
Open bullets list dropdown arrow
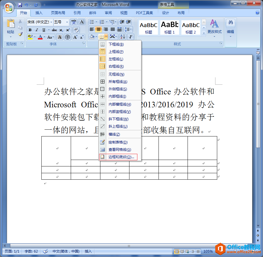(97, 22)
